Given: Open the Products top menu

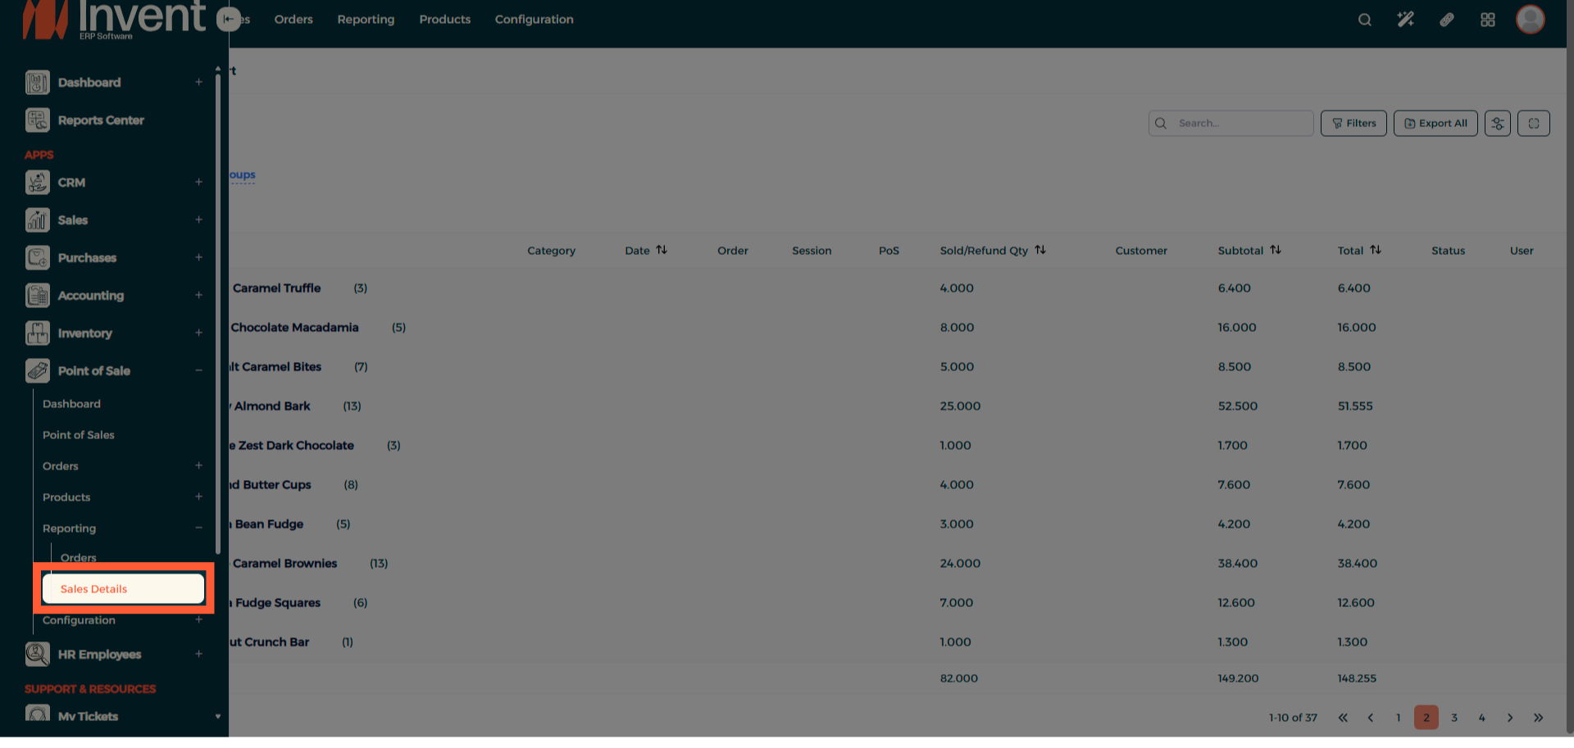Looking at the screenshot, I should click(445, 20).
